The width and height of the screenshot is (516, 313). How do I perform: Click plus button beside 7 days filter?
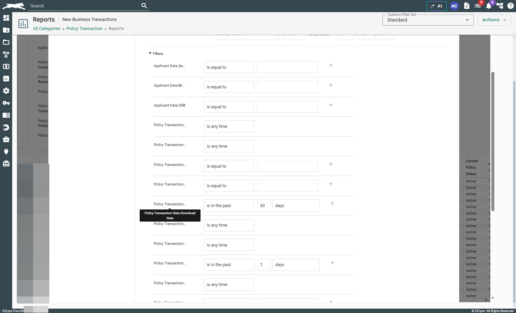332,263
